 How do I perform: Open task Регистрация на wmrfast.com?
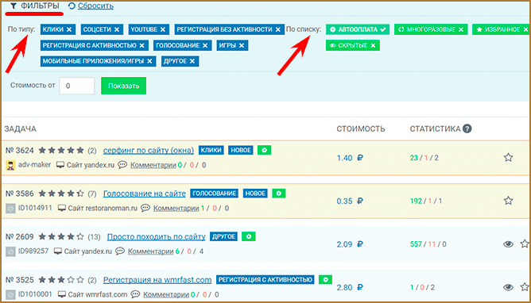point(157,280)
